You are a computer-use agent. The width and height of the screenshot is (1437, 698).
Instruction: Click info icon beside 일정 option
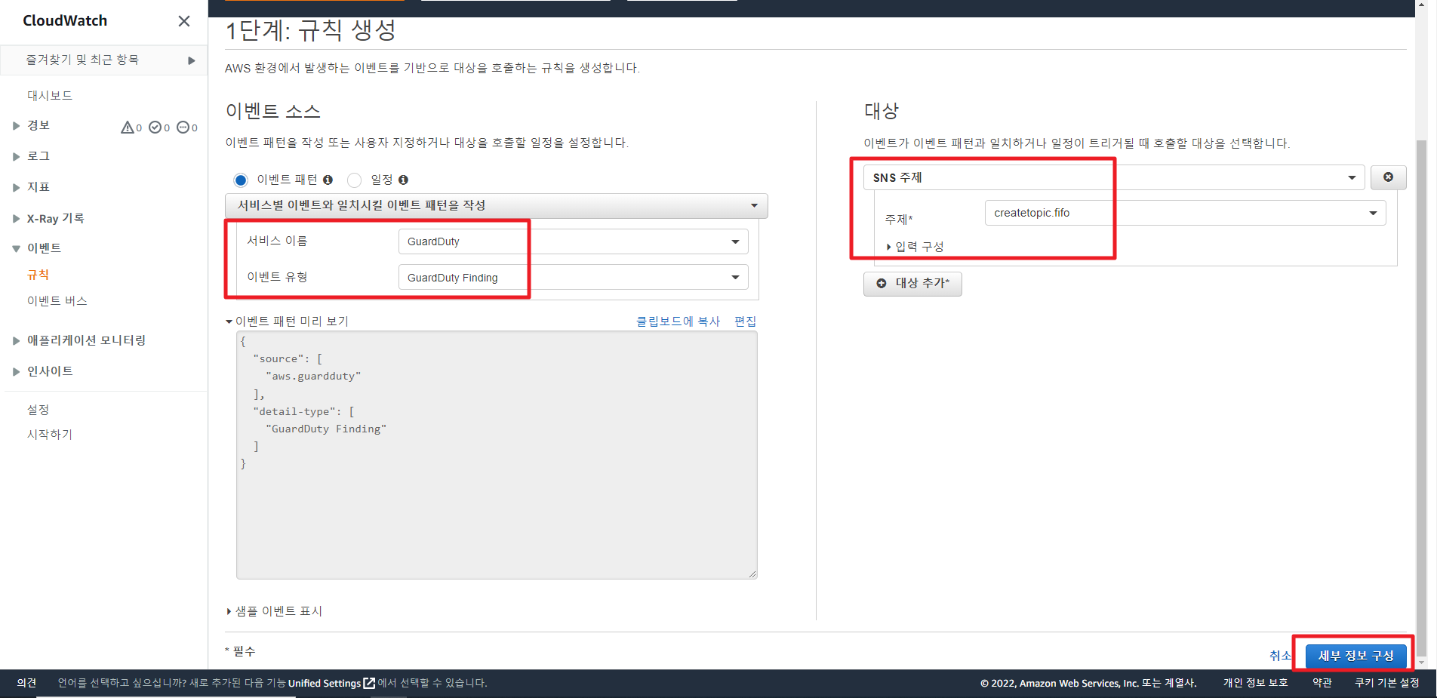click(403, 180)
